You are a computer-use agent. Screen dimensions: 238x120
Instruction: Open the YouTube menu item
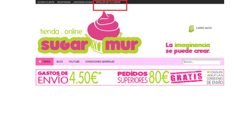click(74, 62)
